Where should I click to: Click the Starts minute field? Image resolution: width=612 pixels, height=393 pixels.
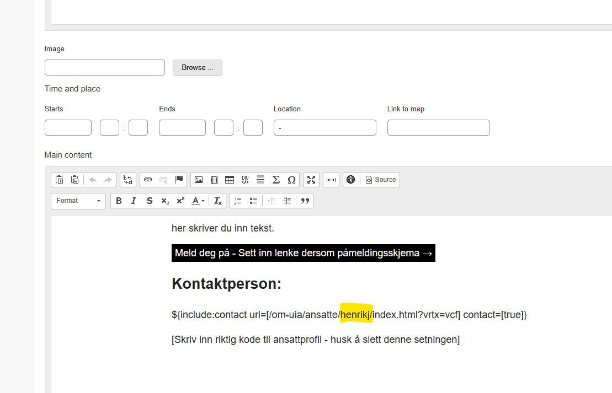138,127
